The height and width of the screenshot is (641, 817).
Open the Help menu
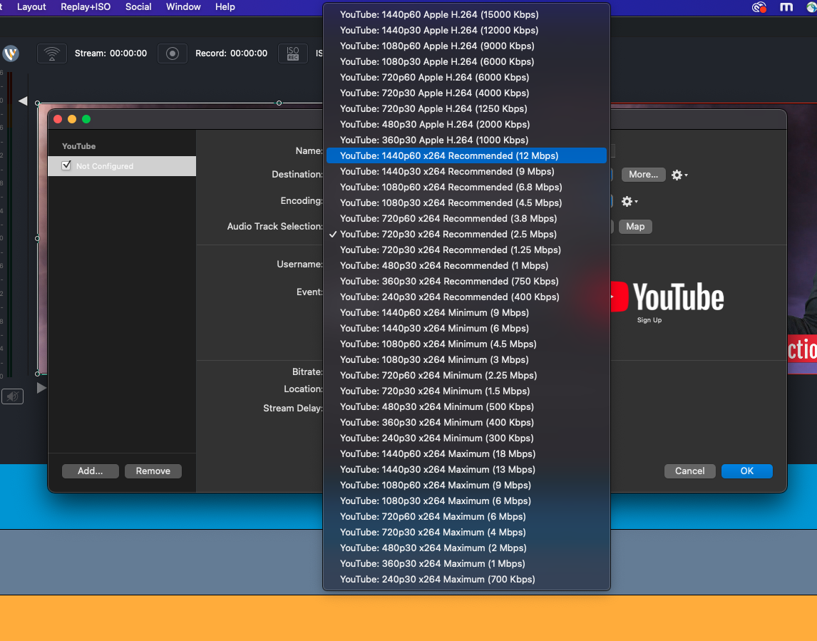(225, 7)
